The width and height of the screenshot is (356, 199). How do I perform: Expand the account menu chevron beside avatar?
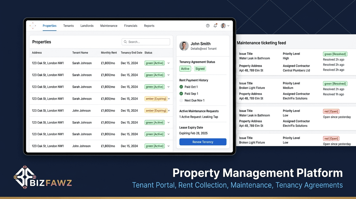[228, 26]
